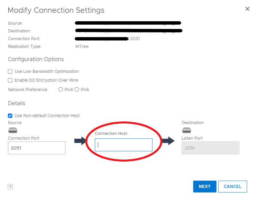The image size is (254, 197).
Task: Click the MTree replication type text
Action: (x=82, y=47)
